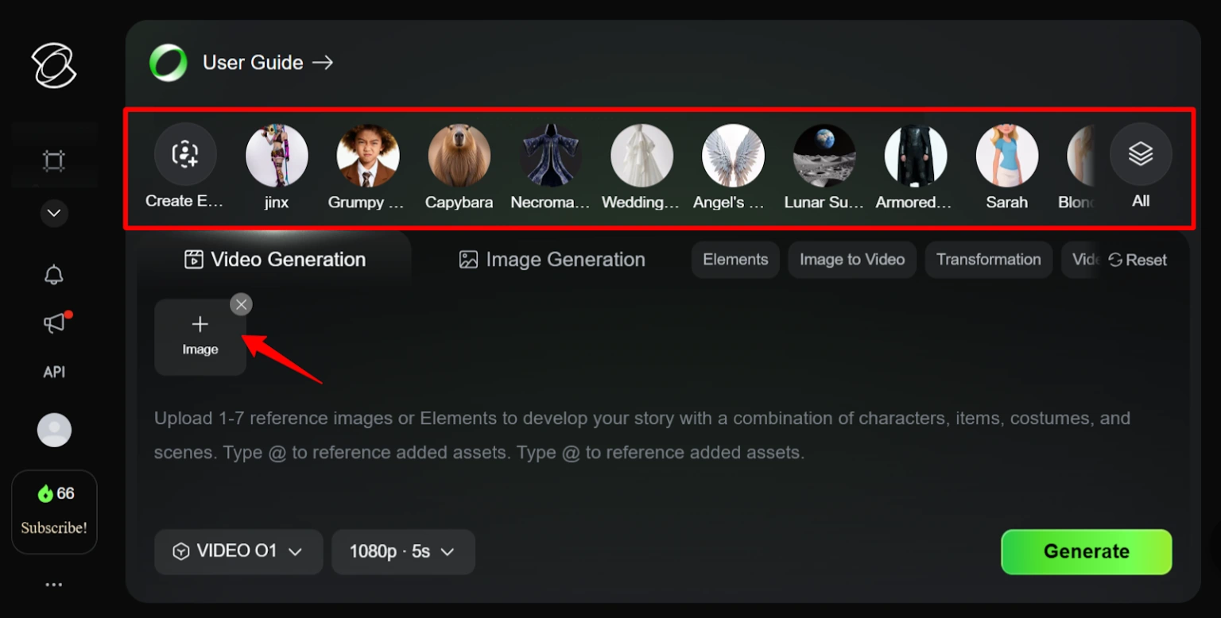The width and height of the screenshot is (1221, 618).
Task: Click the sidebar overflow ellipsis menu
Action: tap(53, 584)
